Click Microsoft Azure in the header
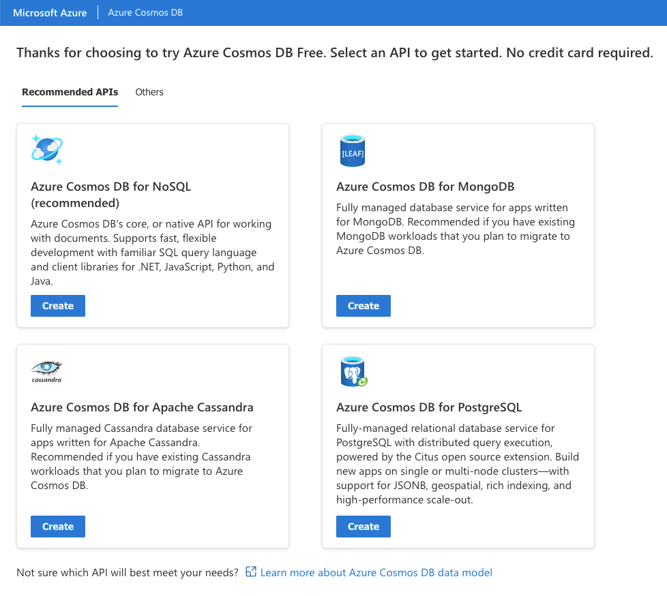667x596 pixels. [50, 13]
